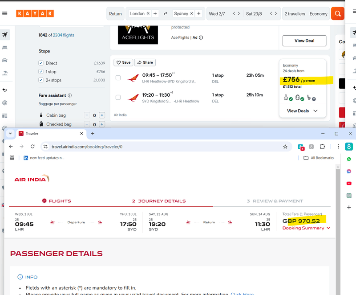Open YouTube in browser side panel
Screen dimensions: 356x295
pos(349,183)
